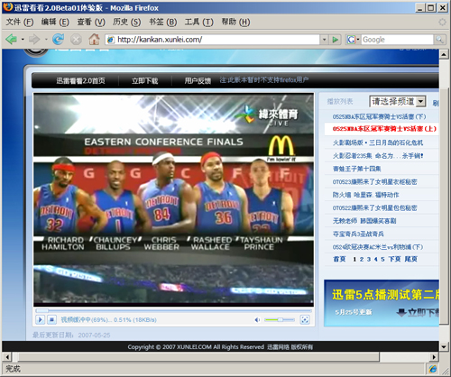Open the 文件 (F) menu
The image size is (451, 377).
pyautogui.click(x=19, y=22)
